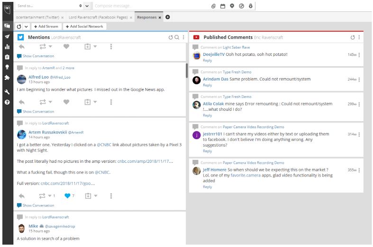Viewport: 373px width, 247px height.
Task: Open App Directory puzzle piece icon
Action: 8,78
